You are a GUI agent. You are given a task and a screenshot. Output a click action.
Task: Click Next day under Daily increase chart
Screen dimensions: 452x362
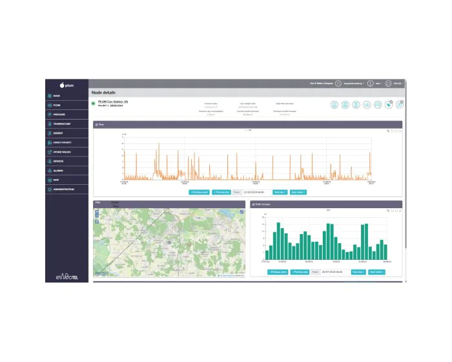(x=358, y=272)
